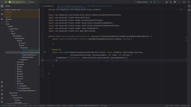191x107 pixels.
Task: Collapse the block folder
Action: [16, 41]
